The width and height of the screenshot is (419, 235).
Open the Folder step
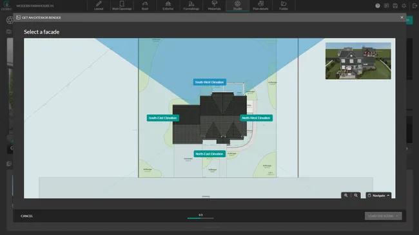pyautogui.click(x=284, y=6)
